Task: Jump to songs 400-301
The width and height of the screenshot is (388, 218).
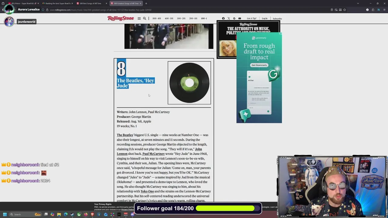Action: 169,18
